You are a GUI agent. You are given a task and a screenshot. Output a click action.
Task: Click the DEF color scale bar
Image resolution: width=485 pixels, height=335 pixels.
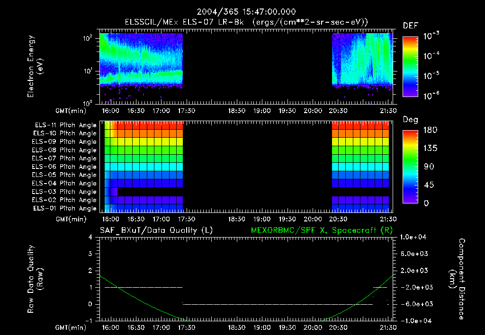(x=410, y=66)
